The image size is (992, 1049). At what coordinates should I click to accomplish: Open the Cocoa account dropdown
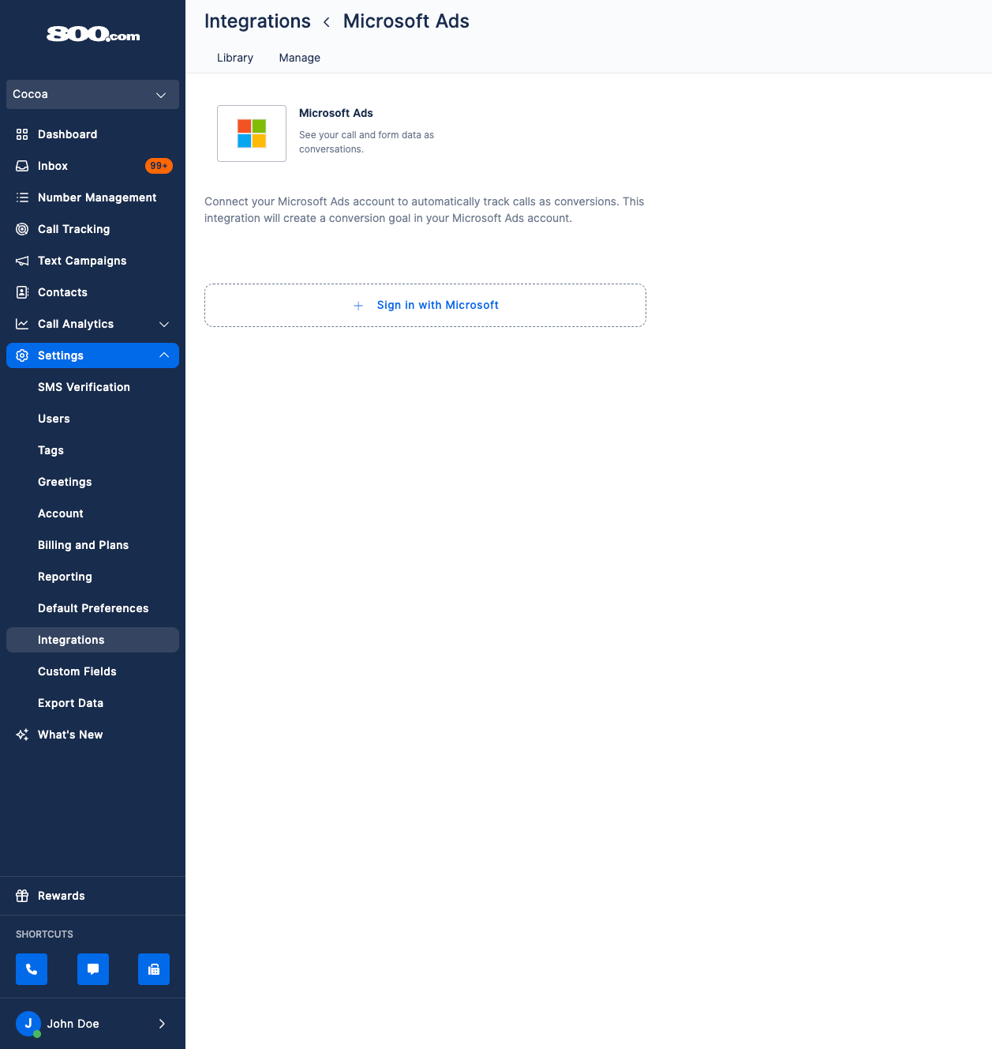[x=92, y=94]
